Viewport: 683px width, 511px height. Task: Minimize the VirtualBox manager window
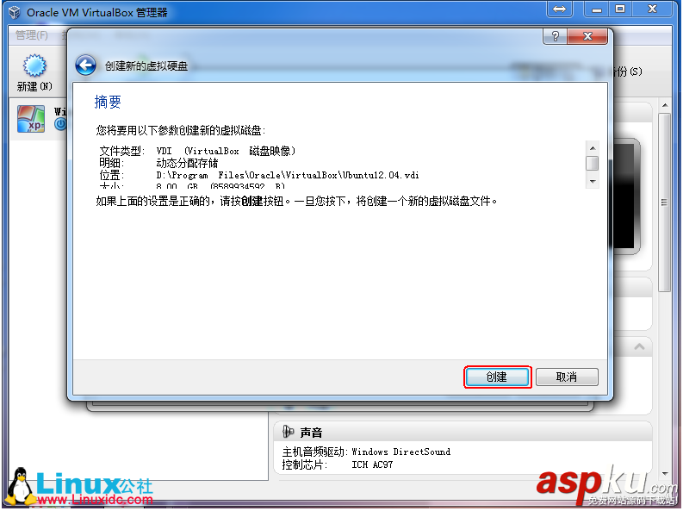point(596,9)
